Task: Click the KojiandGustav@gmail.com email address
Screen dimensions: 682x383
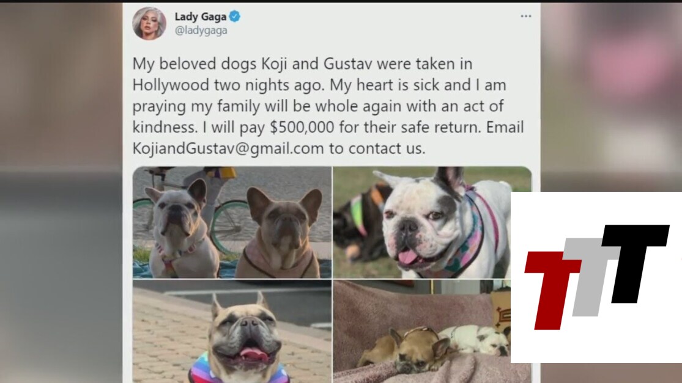Action: click(228, 148)
